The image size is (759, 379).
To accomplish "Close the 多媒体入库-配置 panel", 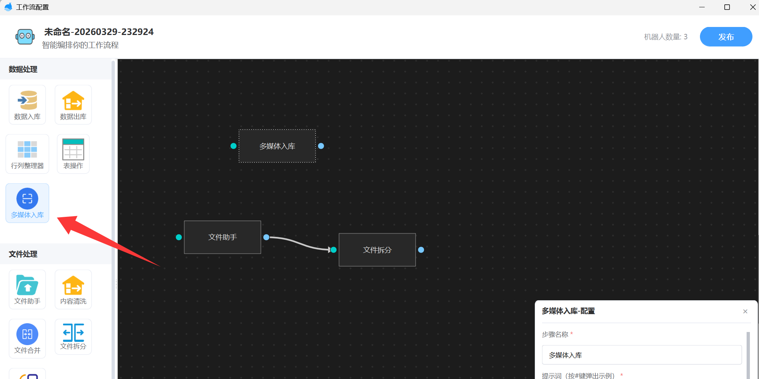I will (x=745, y=311).
